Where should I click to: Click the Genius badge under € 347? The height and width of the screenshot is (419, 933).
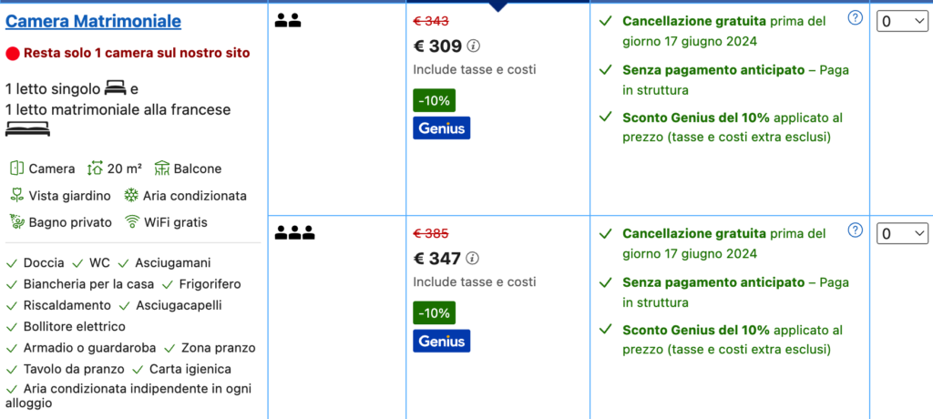coord(442,341)
